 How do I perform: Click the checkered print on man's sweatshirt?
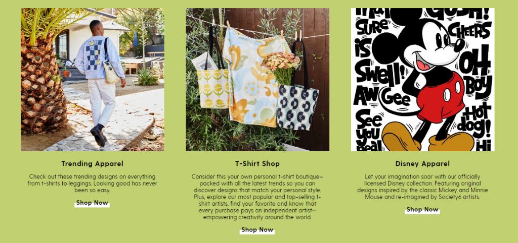93,55
